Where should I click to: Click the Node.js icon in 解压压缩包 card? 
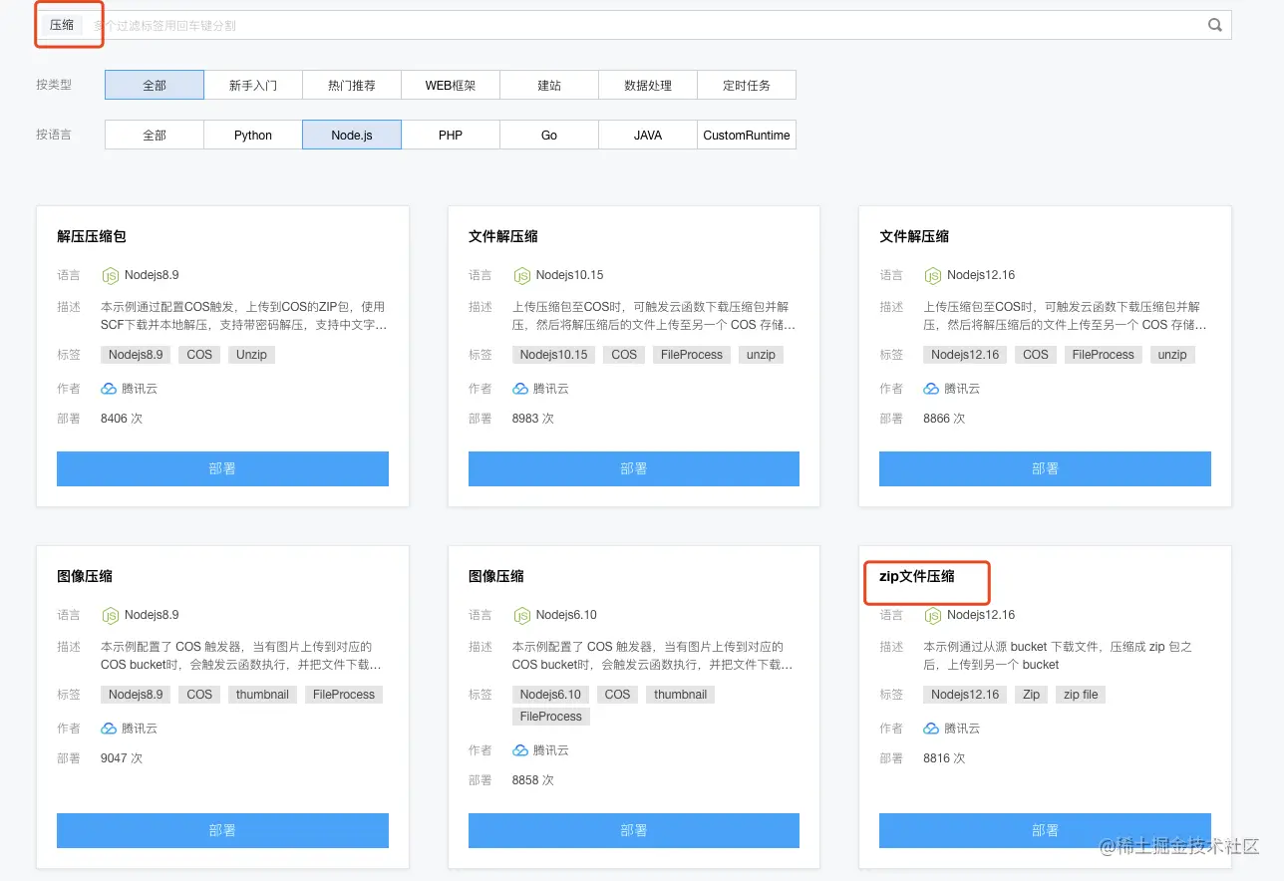tap(111, 275)
